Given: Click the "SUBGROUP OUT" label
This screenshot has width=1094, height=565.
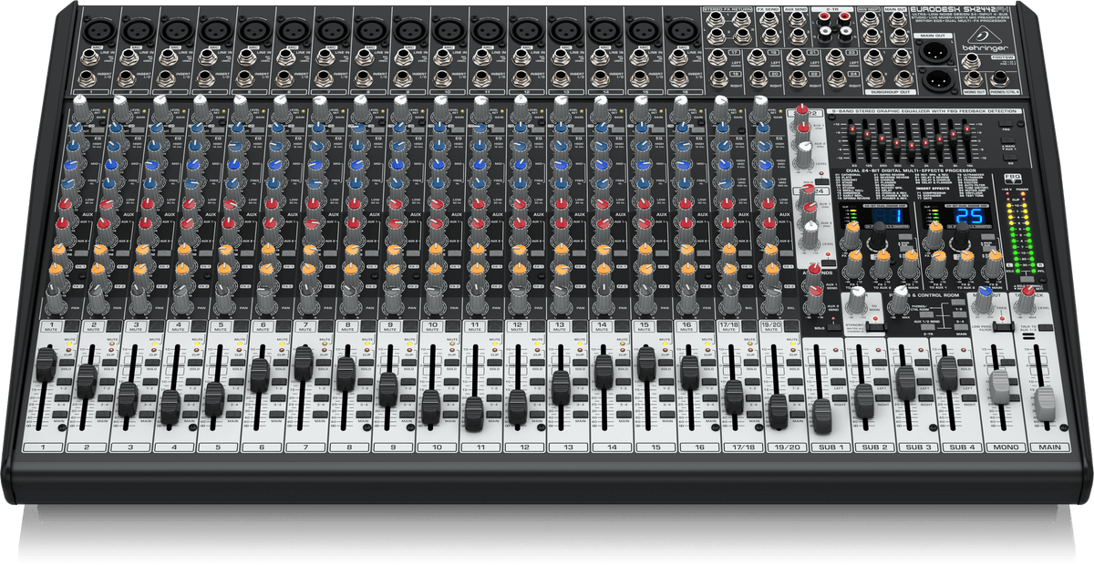Looking at the screenshot, I should 891,92.
